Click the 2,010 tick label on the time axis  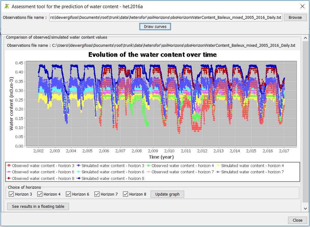(x=169, y=151)
